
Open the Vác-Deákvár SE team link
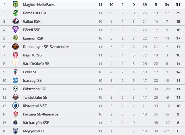click(x=36, y=64)
